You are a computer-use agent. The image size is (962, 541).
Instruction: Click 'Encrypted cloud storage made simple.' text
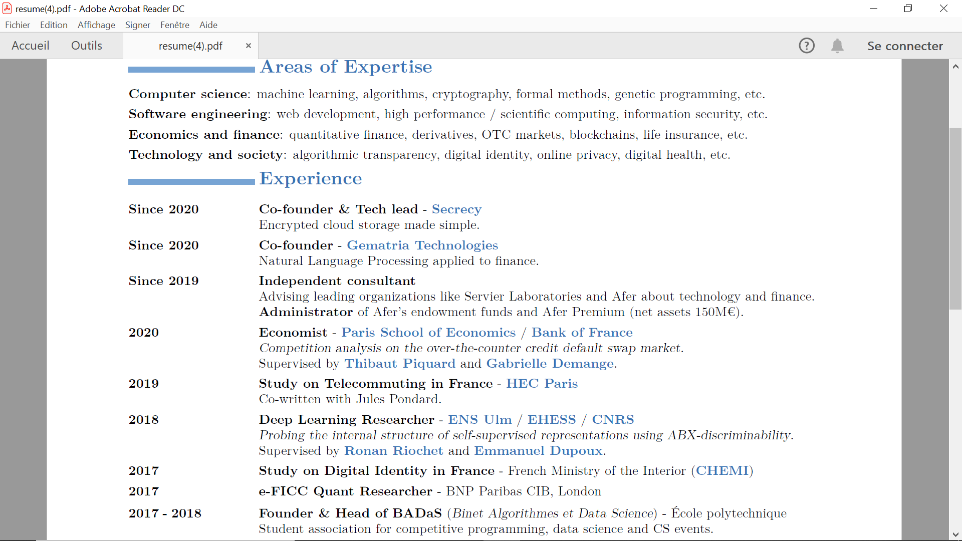[369, 225]
